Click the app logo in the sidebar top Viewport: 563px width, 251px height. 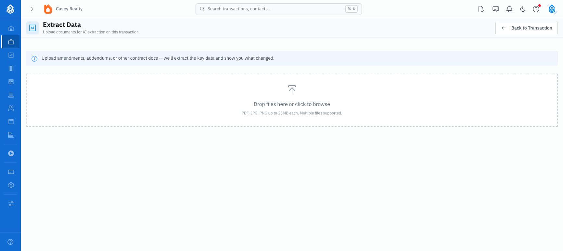pyautogui.click(x=10, y=9)
